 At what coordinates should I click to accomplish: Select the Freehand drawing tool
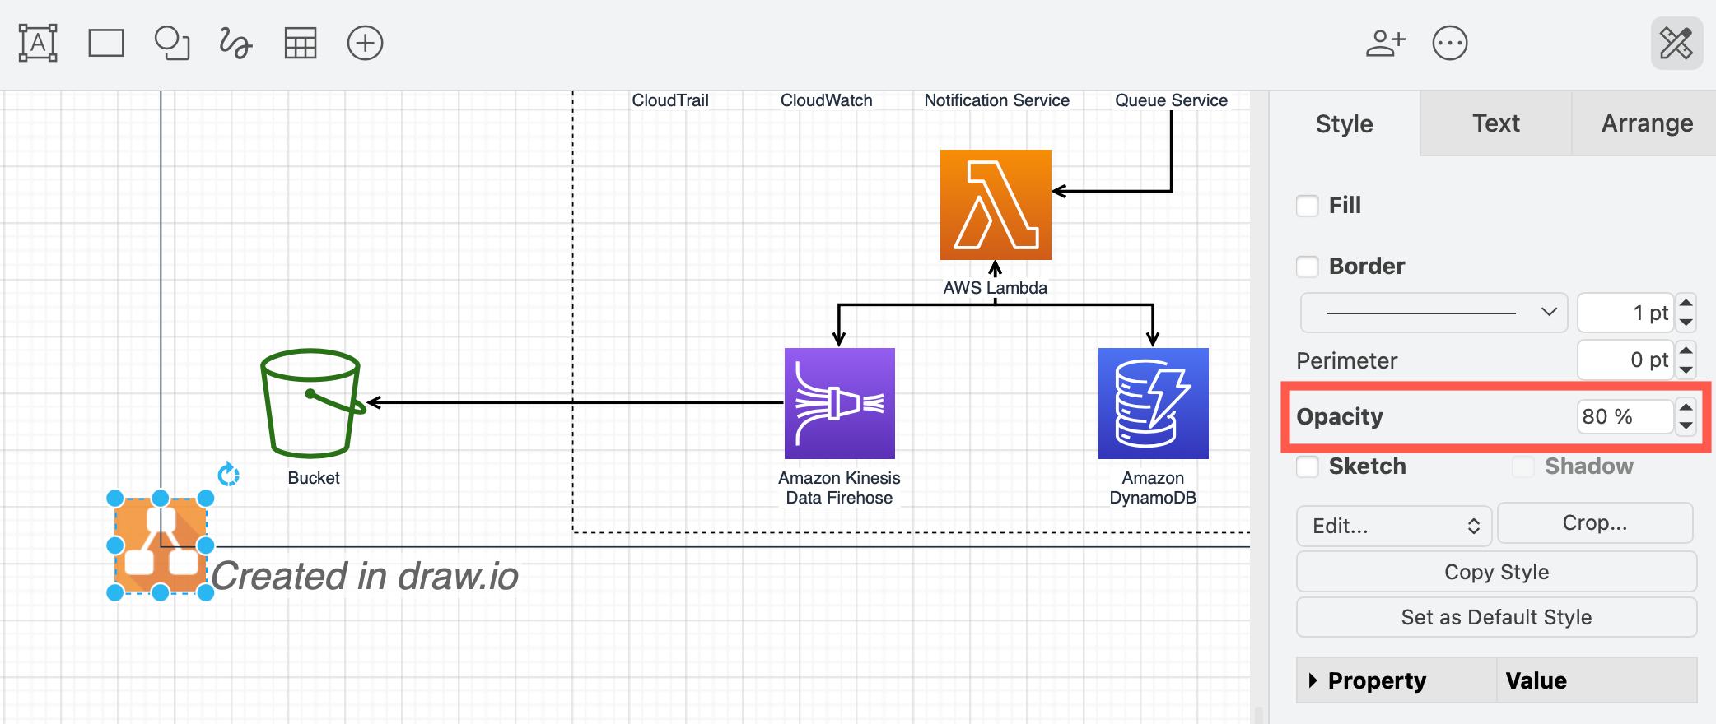click(235, 43)
